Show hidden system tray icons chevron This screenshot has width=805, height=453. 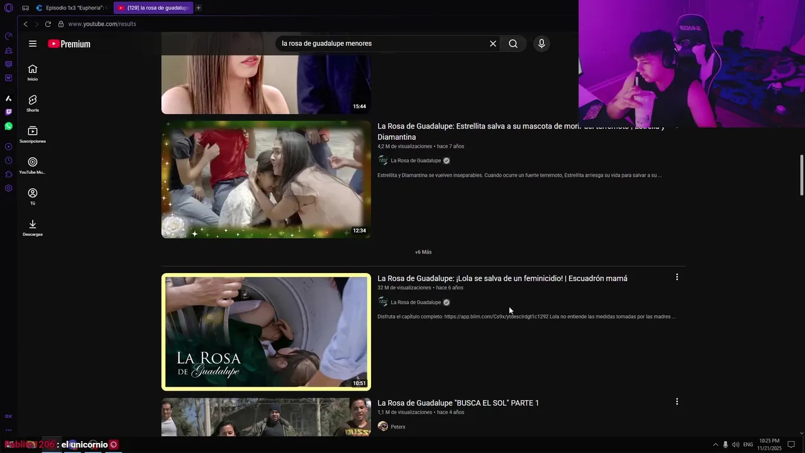coord(715,445)
